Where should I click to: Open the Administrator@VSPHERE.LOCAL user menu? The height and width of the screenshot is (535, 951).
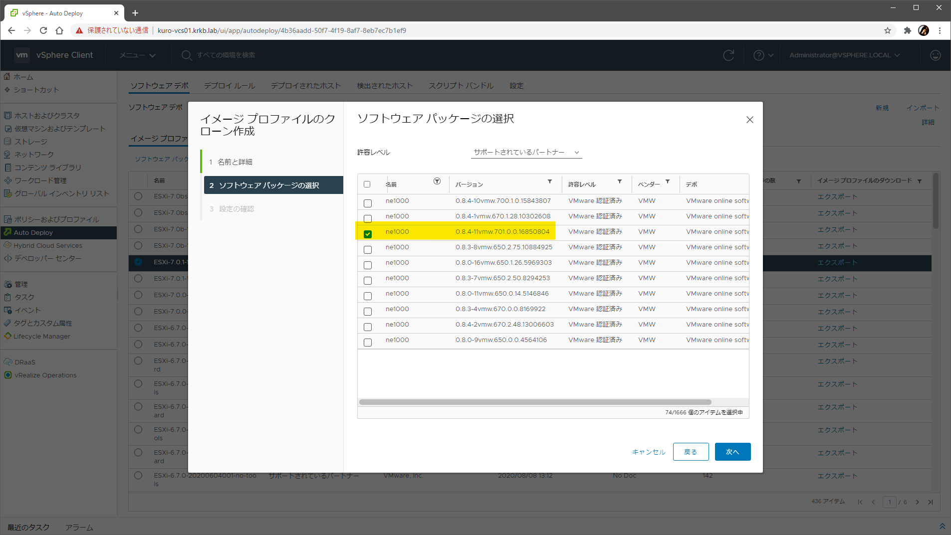[844, 55]
